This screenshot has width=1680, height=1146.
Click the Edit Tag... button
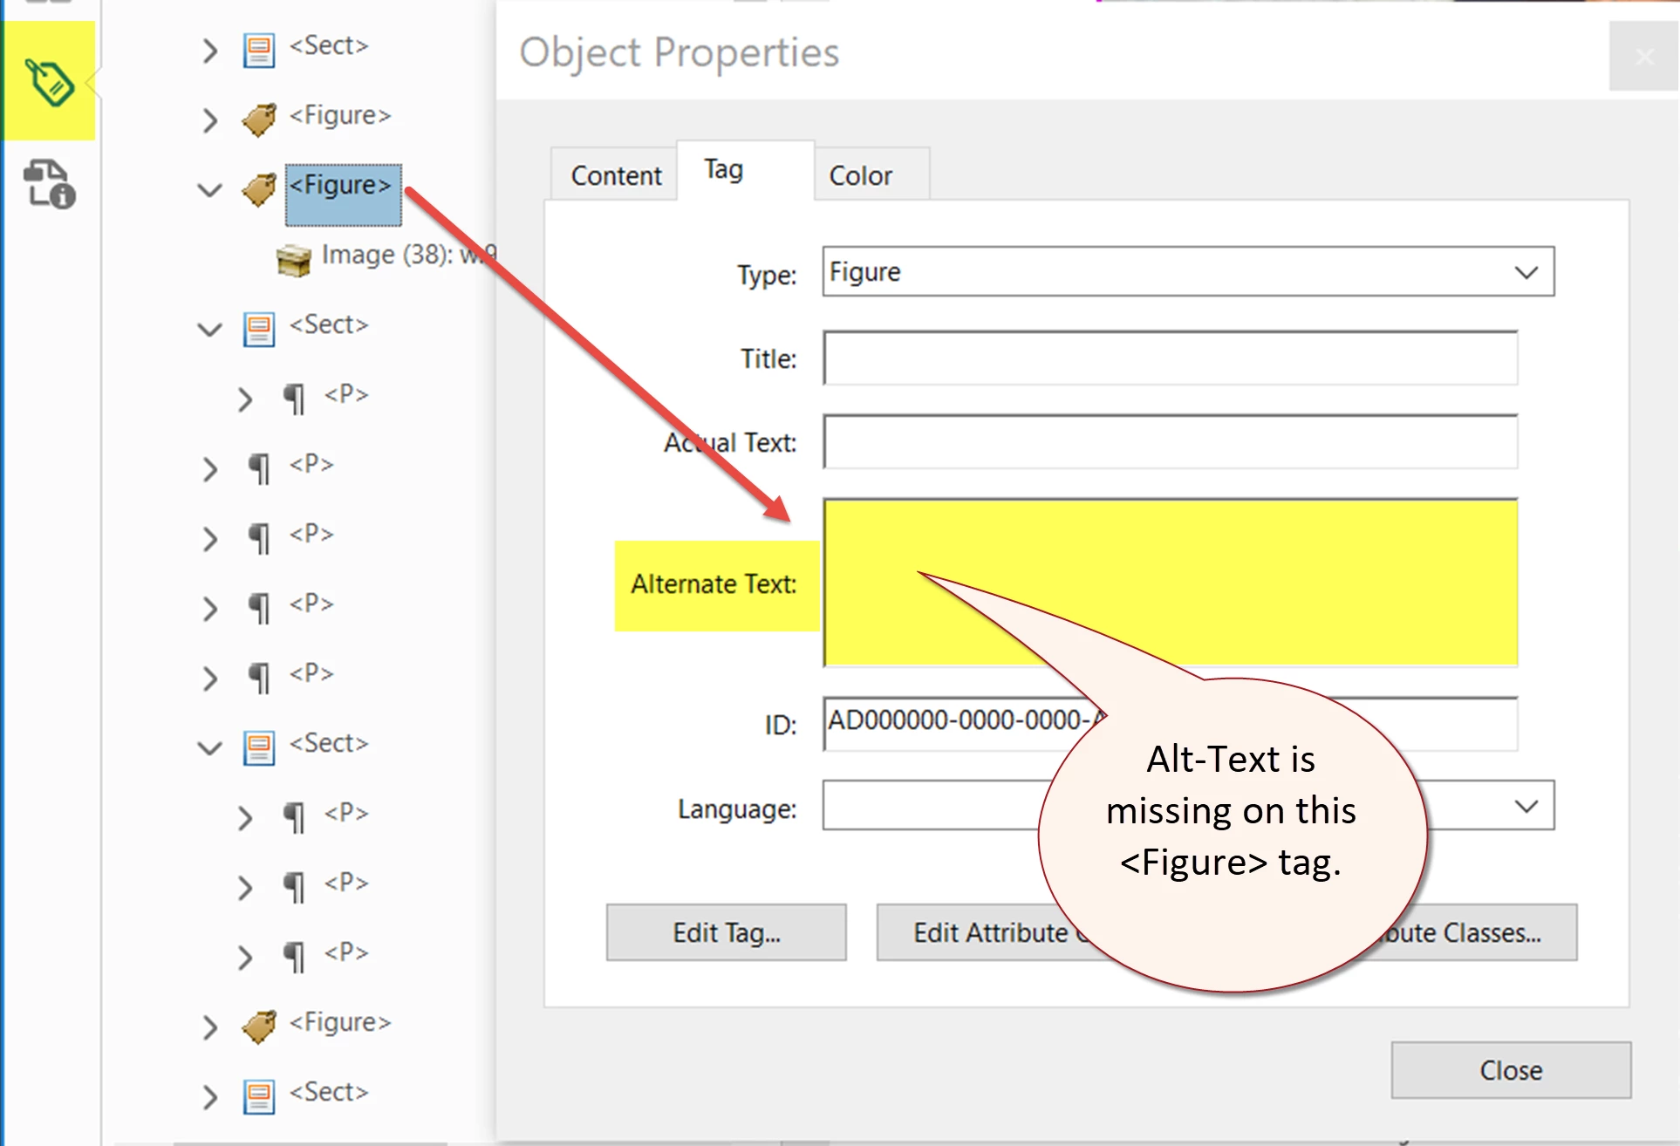726,933
